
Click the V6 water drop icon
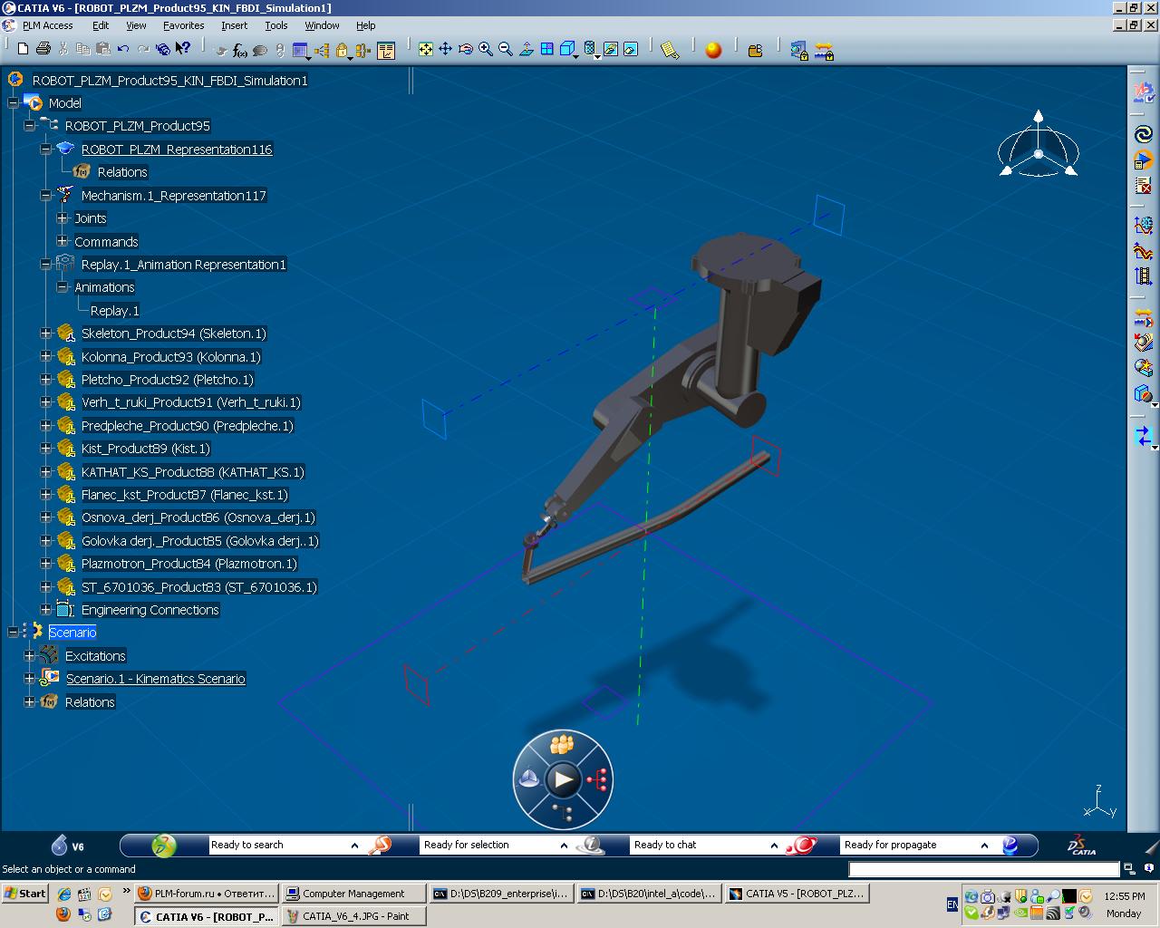click(x=60, y=845)
